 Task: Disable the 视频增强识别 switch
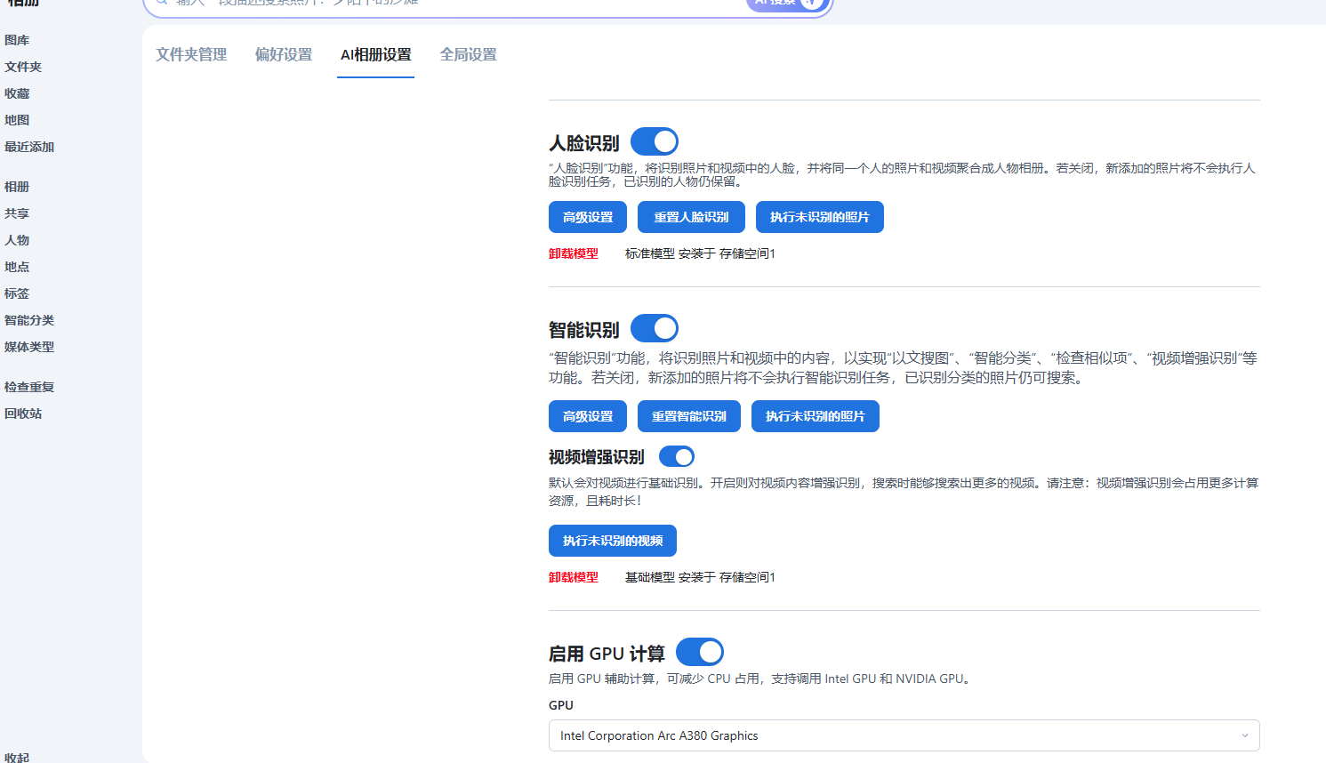pyautogui.click(x=676, y=455)
